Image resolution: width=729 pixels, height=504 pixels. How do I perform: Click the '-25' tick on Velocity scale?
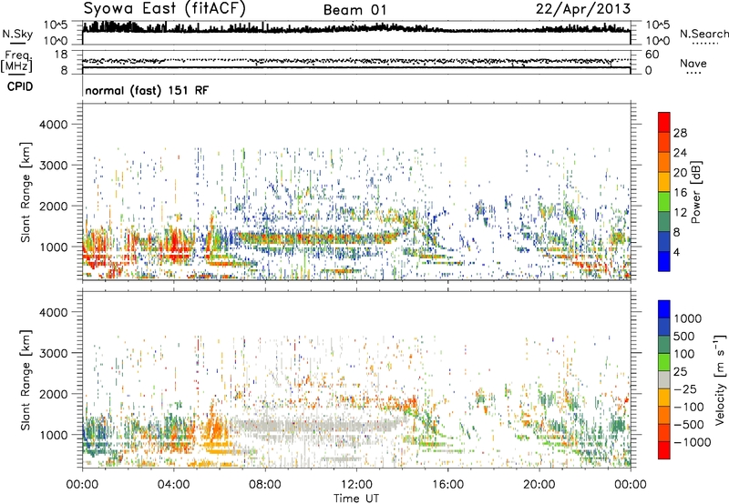point(685,389)
